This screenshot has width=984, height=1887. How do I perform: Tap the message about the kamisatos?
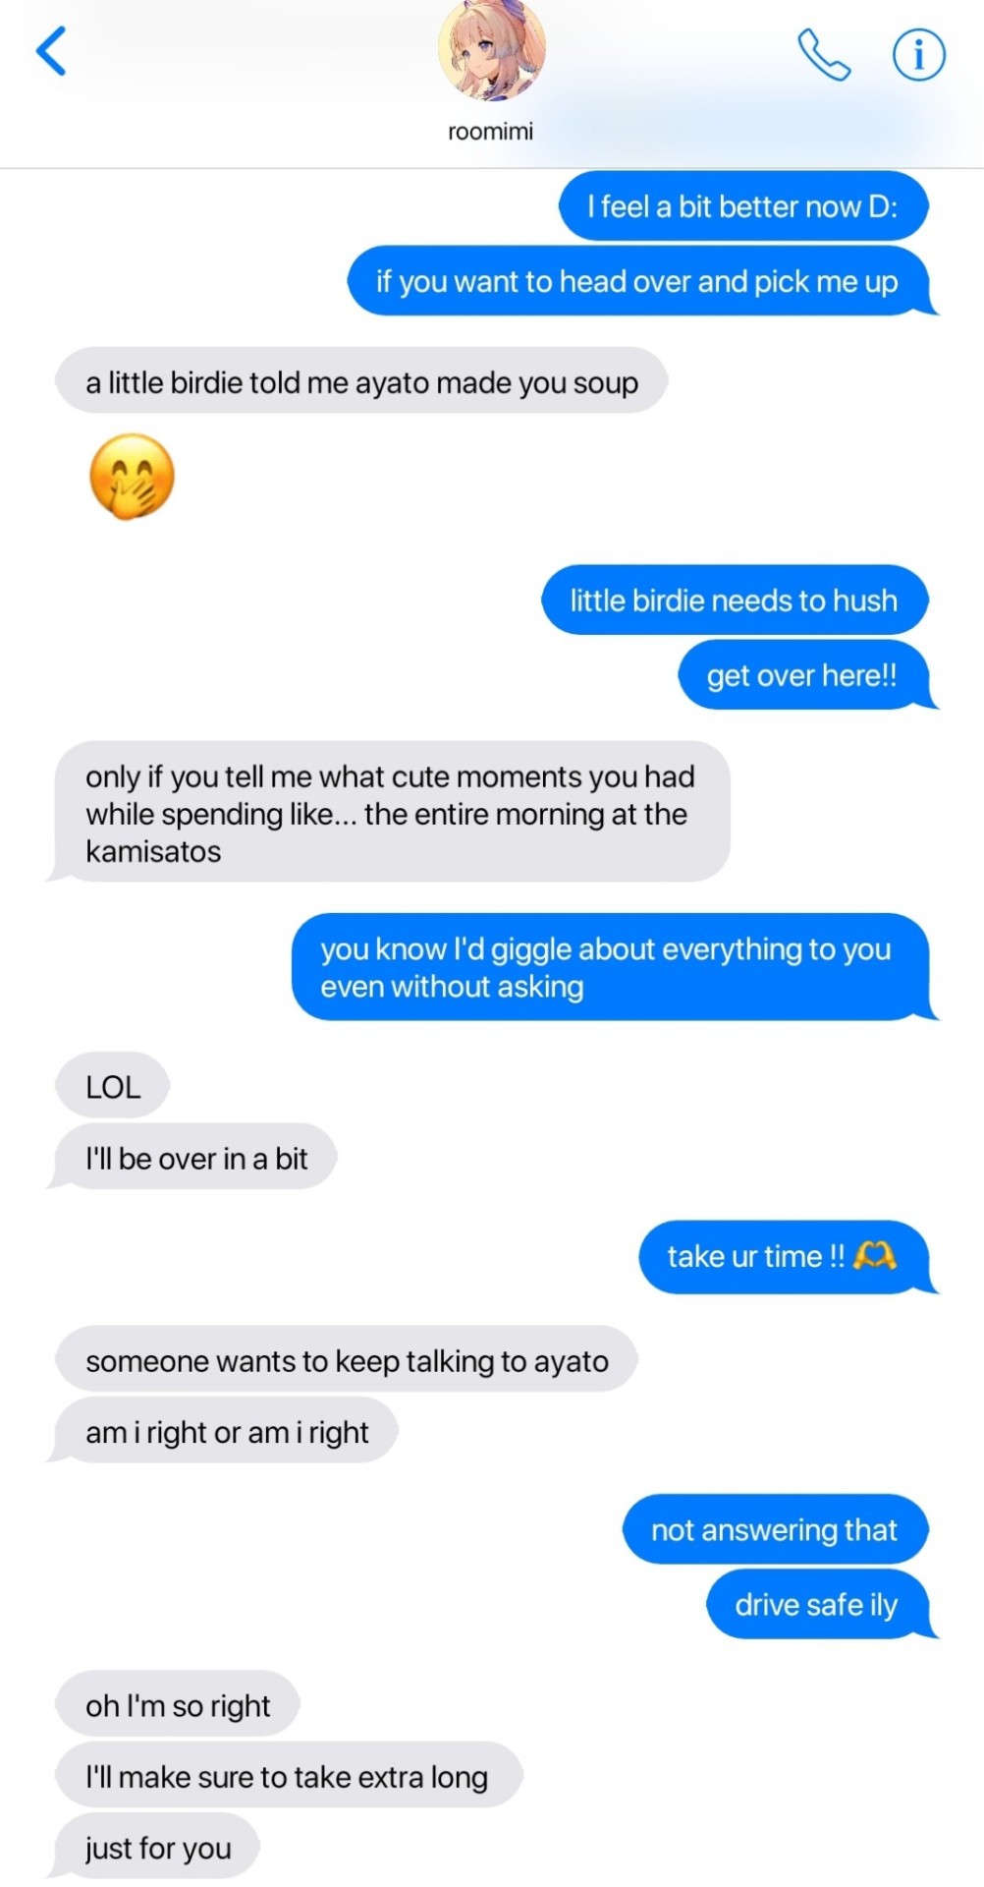(389, 813)
